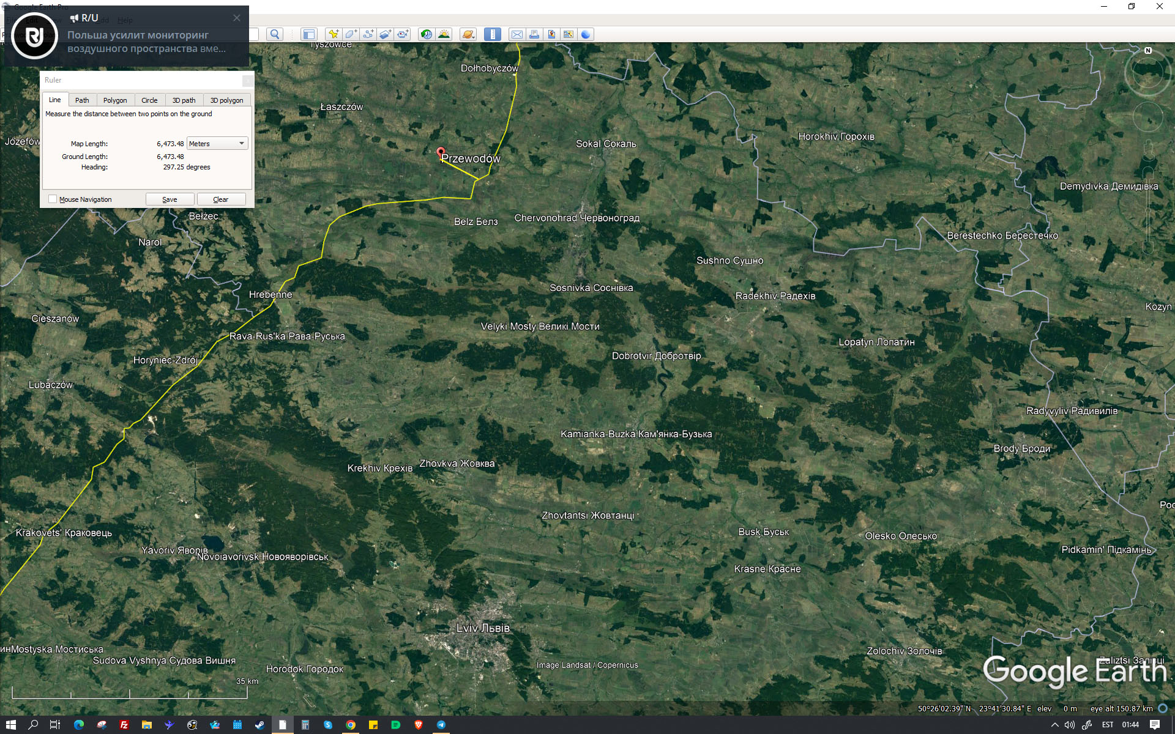
Task: Enable the Mouse Navigation checkbox
Action: pyautogui.click(x=53, y=199)
